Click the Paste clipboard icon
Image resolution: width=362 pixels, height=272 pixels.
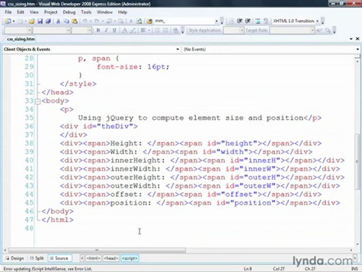(x=75, y=21)
